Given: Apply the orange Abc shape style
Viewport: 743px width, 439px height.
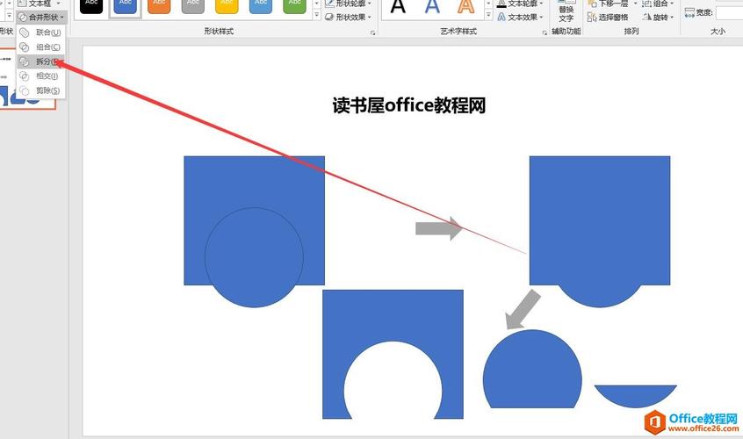Looking at the screenshot, I should tap(159, 5).
